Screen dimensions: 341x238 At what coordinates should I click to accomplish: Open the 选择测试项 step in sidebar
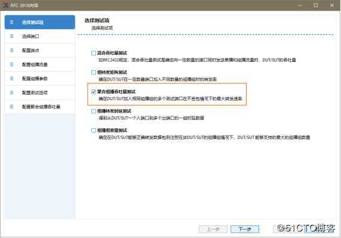(x=40, y=22)
